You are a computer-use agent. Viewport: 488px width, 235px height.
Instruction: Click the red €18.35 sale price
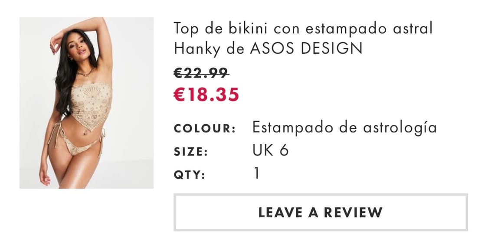click(x=206, y=95)
